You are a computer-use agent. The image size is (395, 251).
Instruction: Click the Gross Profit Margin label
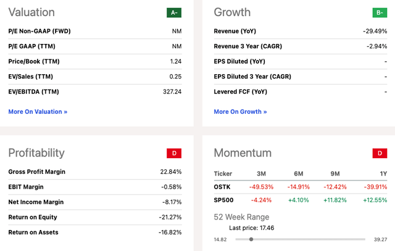36,171
